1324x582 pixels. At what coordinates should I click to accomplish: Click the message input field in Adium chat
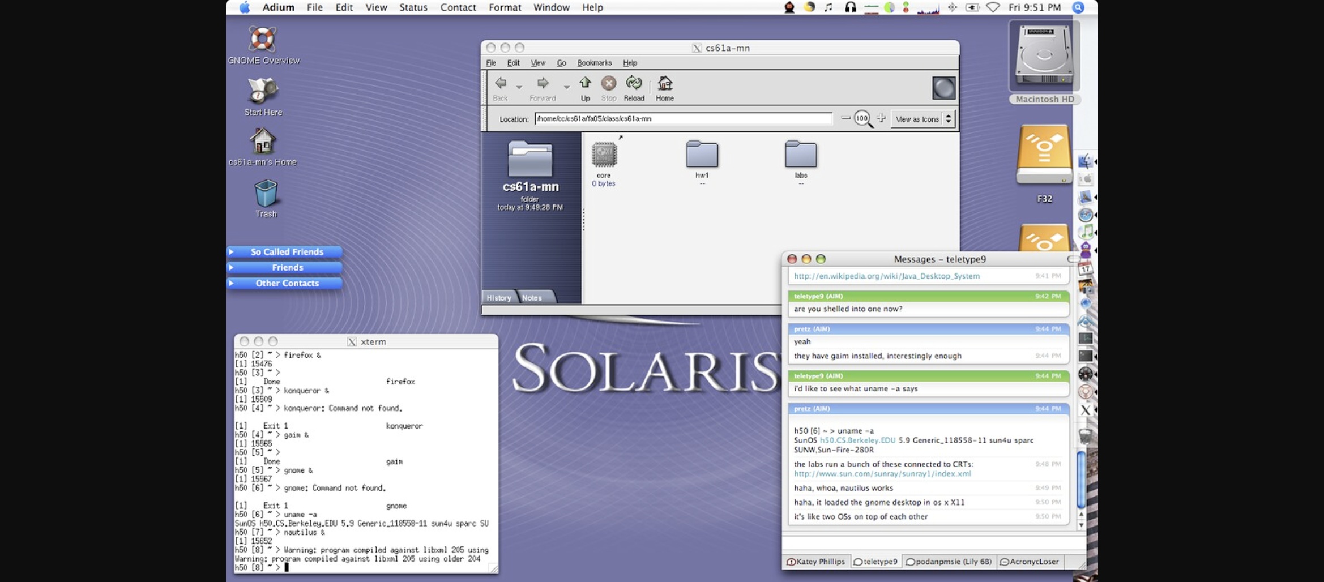pyautogui.click(x=933, y=542)
